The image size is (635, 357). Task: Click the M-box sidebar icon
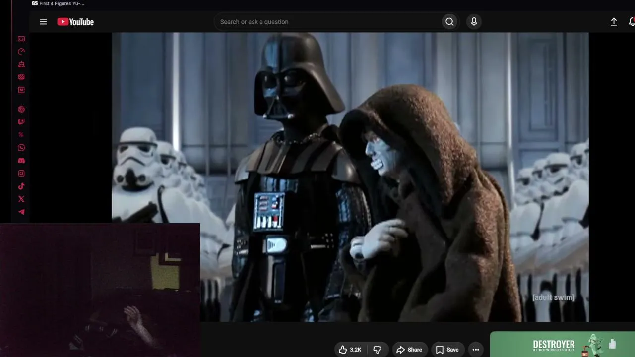pos(21,90)
